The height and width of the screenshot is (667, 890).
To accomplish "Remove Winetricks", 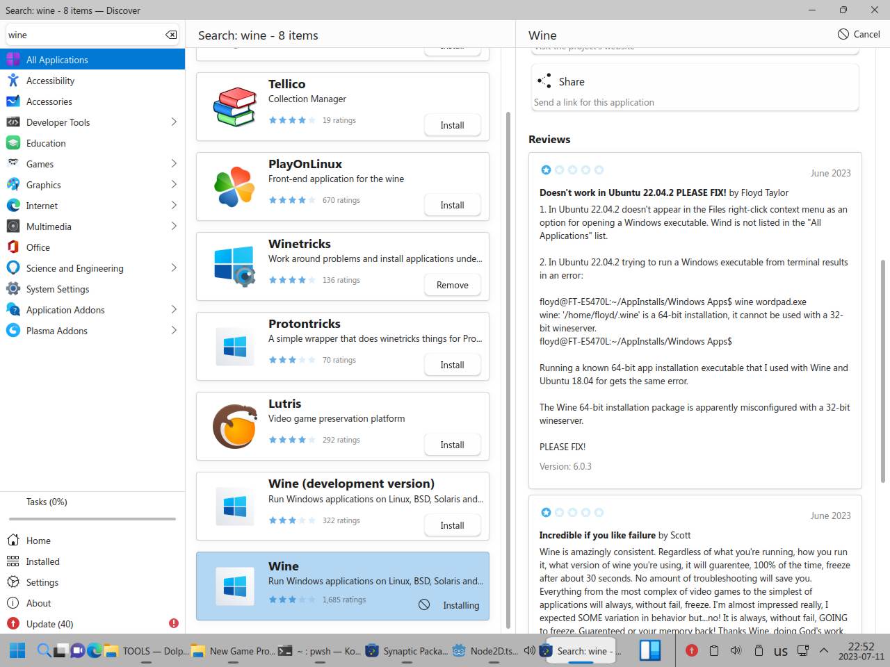I will [x=453, y=285].
